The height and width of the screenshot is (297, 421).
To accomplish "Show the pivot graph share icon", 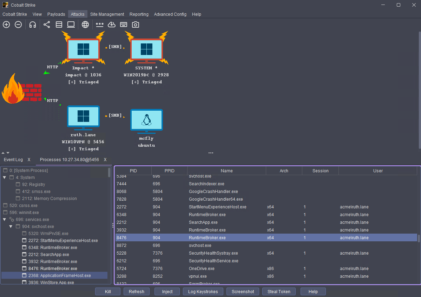I will 47,25.
